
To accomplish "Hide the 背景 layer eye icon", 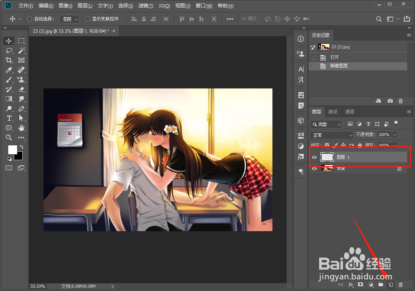I will [314, 169].
